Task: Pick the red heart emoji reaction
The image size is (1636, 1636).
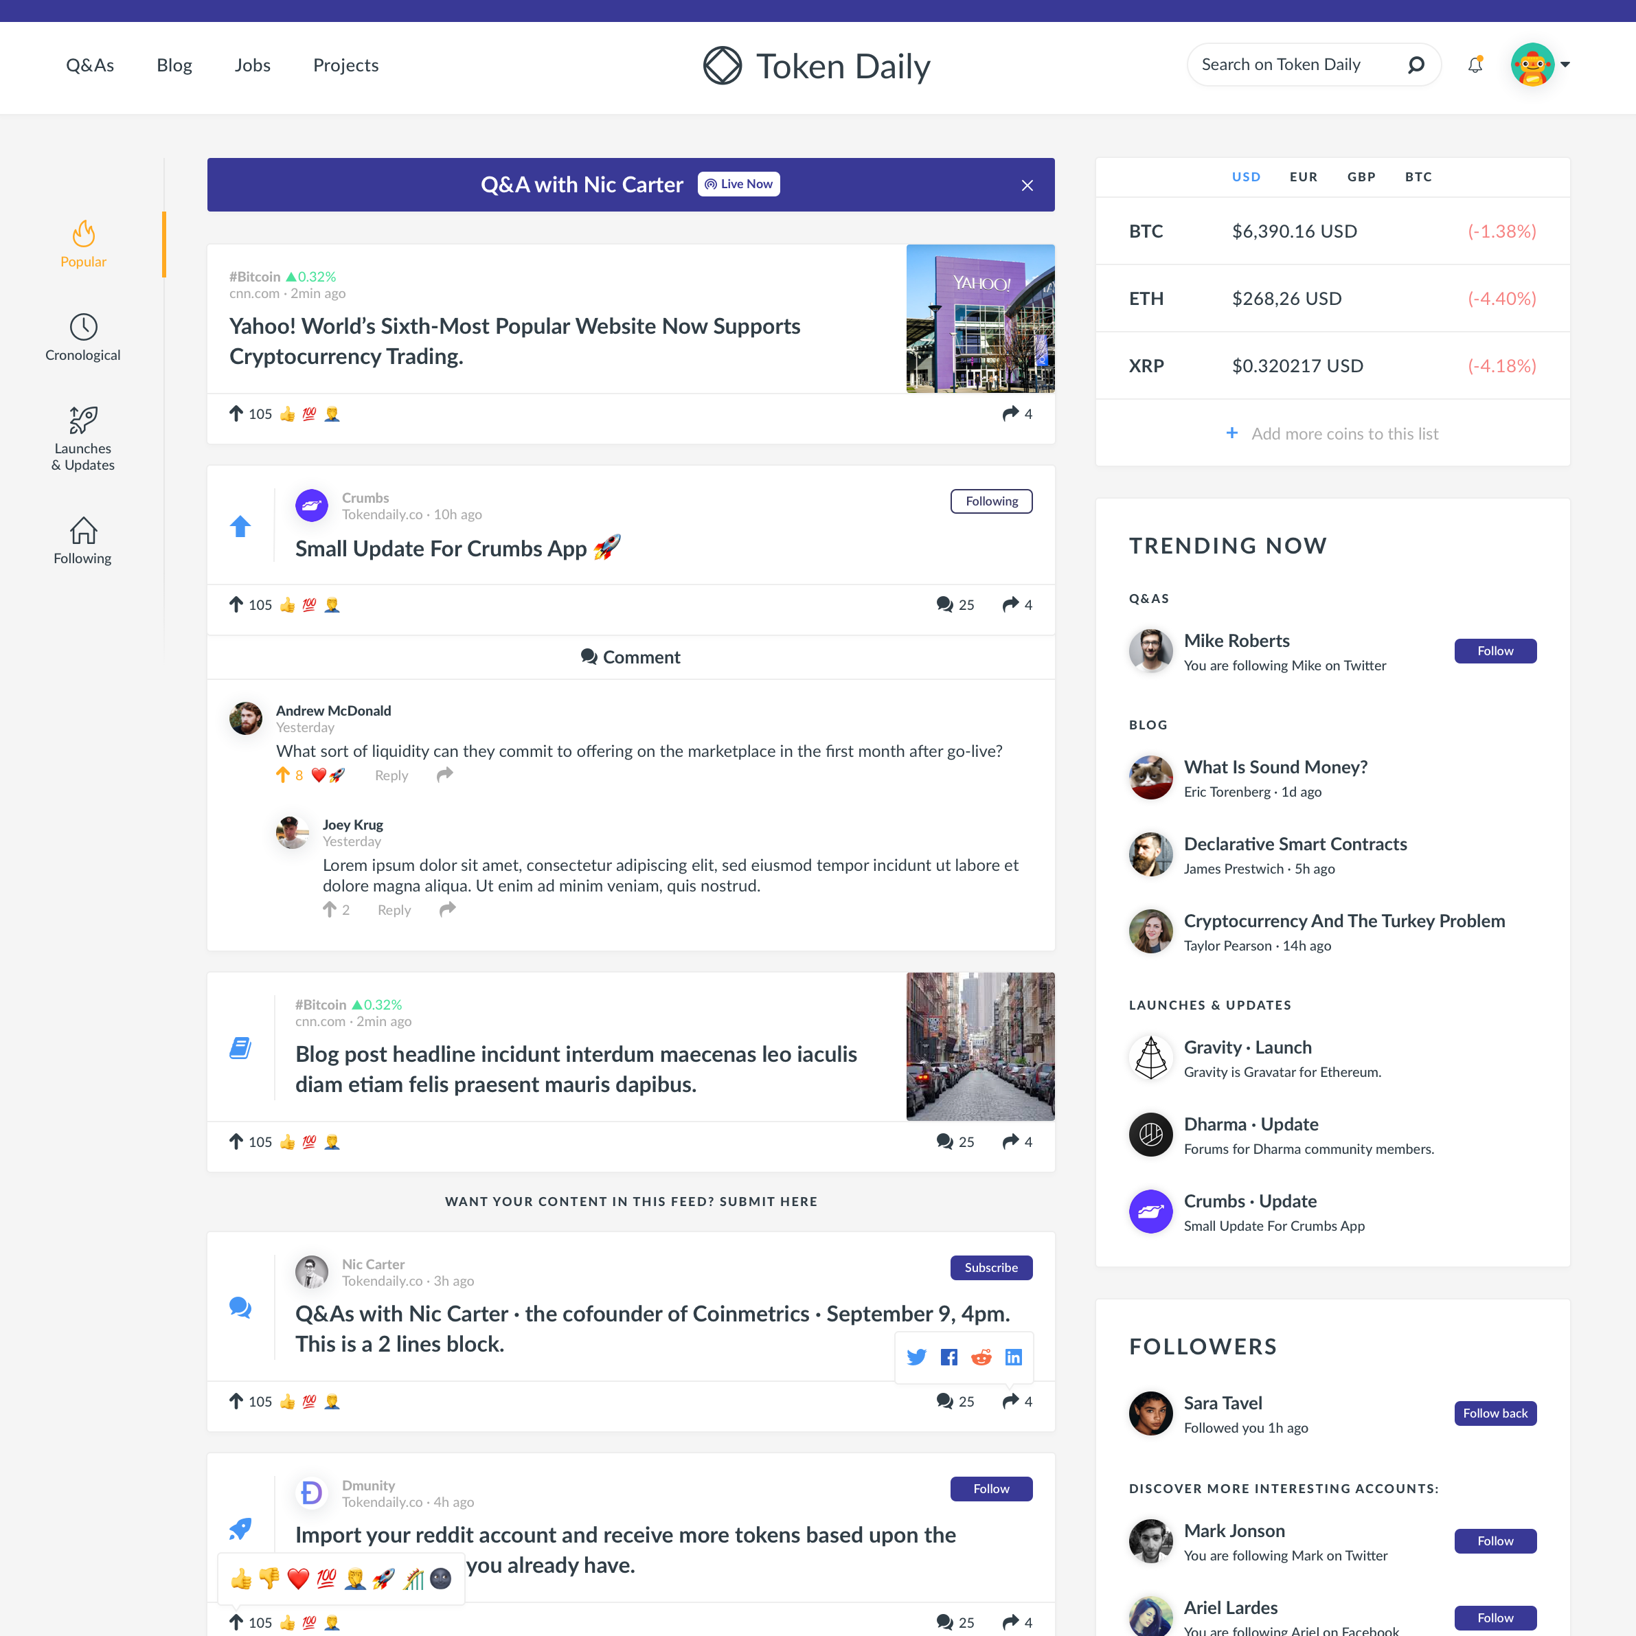Action: coord(298,1578)
